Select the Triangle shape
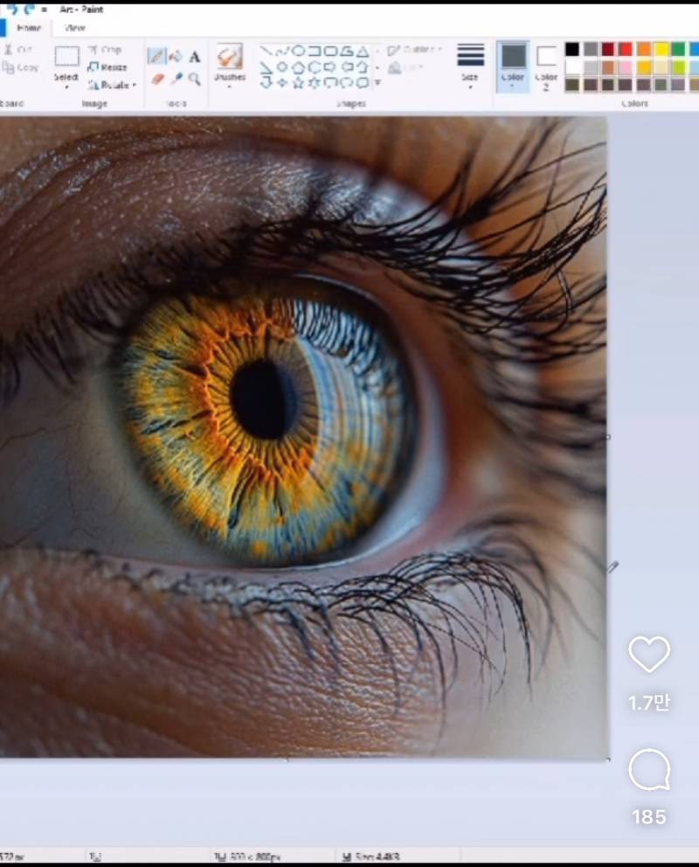The image size is (699, 867). 363,52
